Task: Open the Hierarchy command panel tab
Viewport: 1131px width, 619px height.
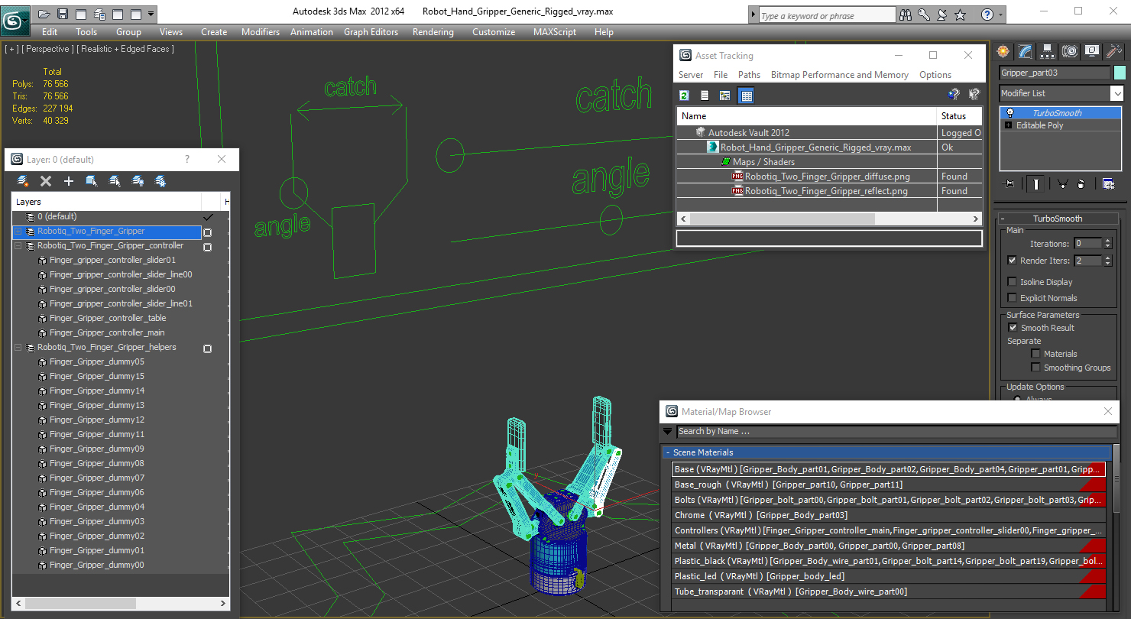Action: pyautogui.click(x=1048, y=51)
